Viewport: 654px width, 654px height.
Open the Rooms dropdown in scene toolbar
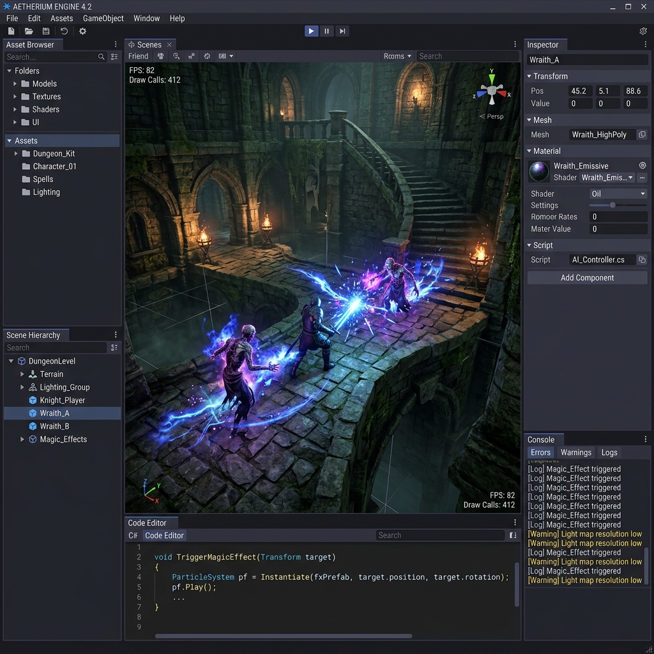coord(397,56)
